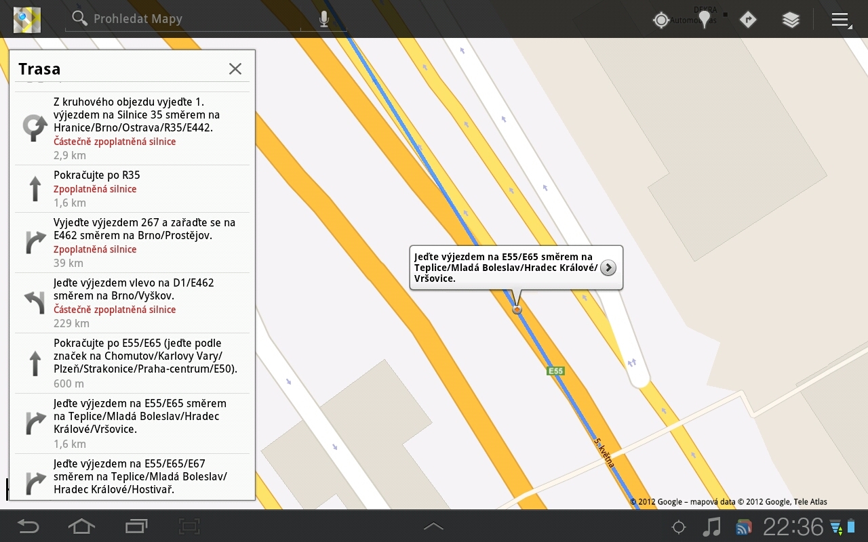Open directions with the turn-arrow icon

pyautogui.click(x=748, y=20)
